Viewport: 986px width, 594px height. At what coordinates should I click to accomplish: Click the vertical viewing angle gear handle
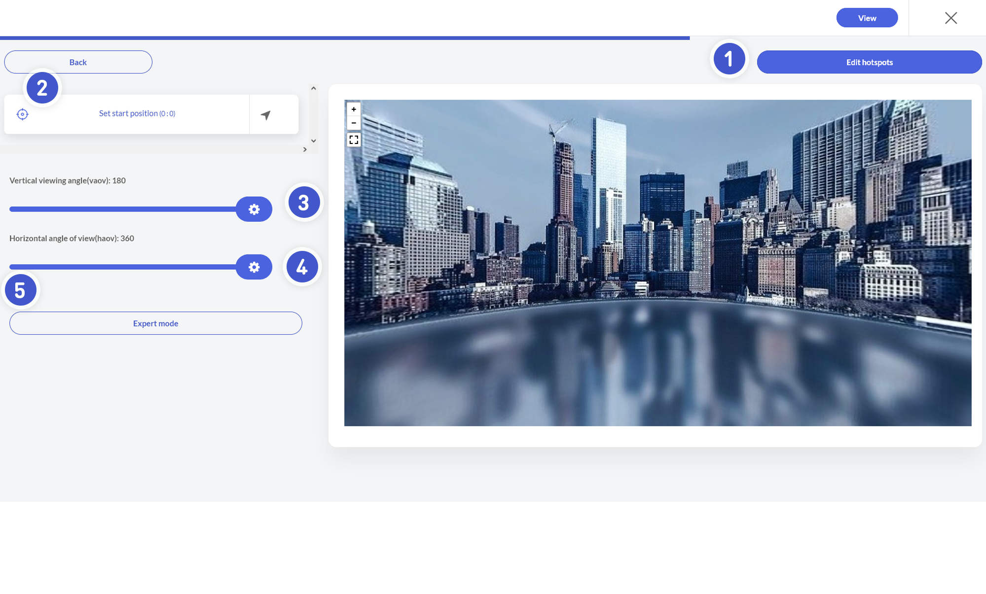(254, 210)
